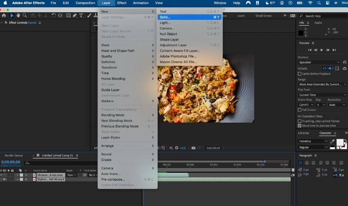Open Helvetica font family dropdown
348x206 pixels.
313,141
